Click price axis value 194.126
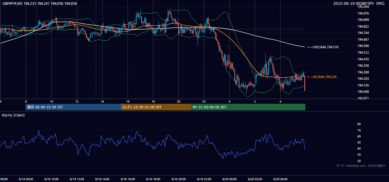 point(363,85)
